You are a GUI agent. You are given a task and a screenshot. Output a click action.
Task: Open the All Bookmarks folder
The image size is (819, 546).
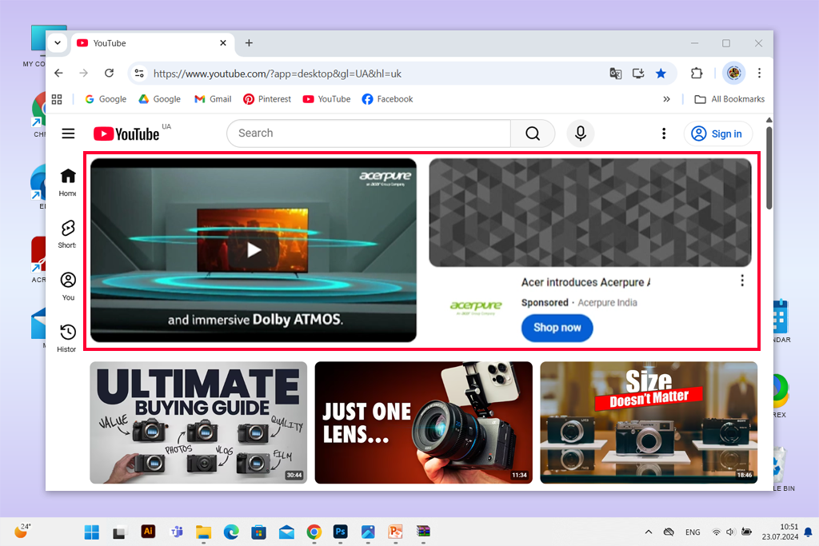pos(729,99)
